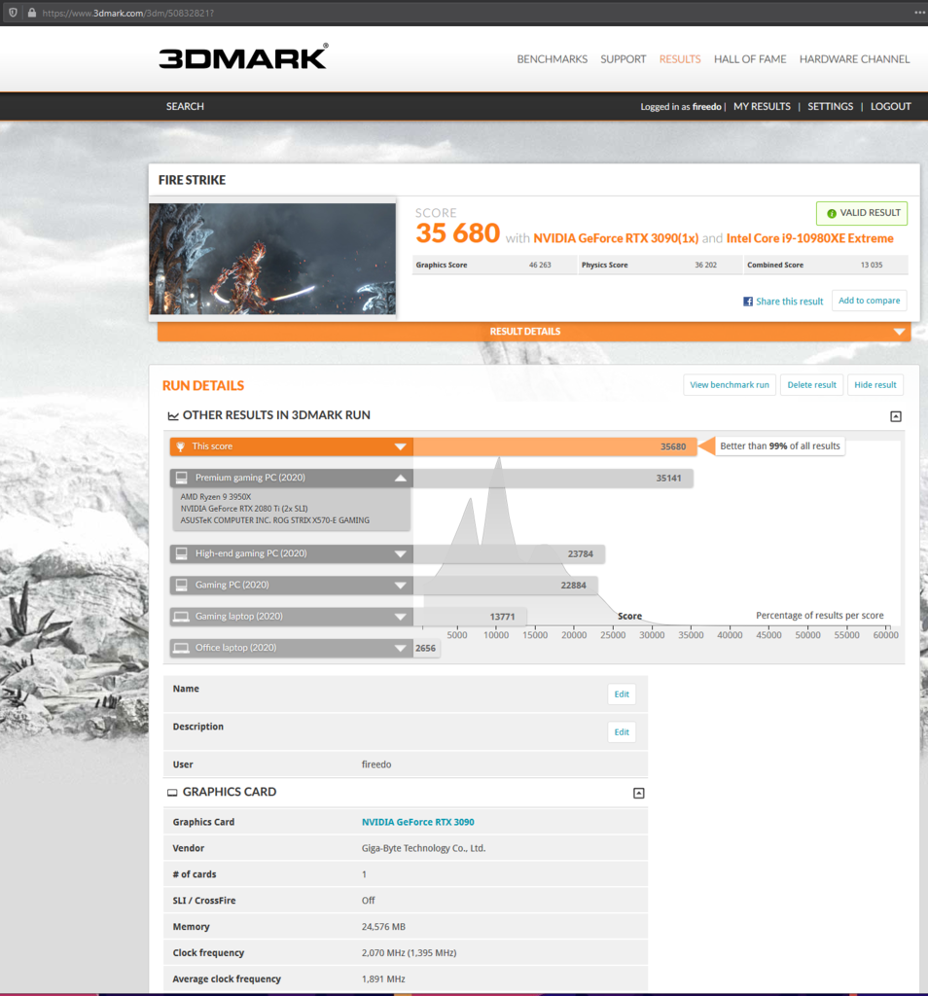This screenshot has width=928, height=996.
Task: Open the Hall of Fame page
Action: tap(750, 59)
